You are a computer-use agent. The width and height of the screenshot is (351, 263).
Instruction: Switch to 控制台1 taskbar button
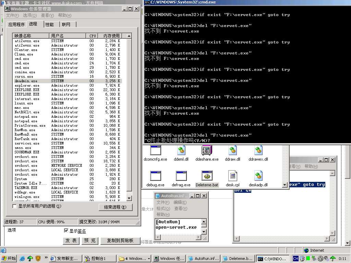[x=99, y=259]
